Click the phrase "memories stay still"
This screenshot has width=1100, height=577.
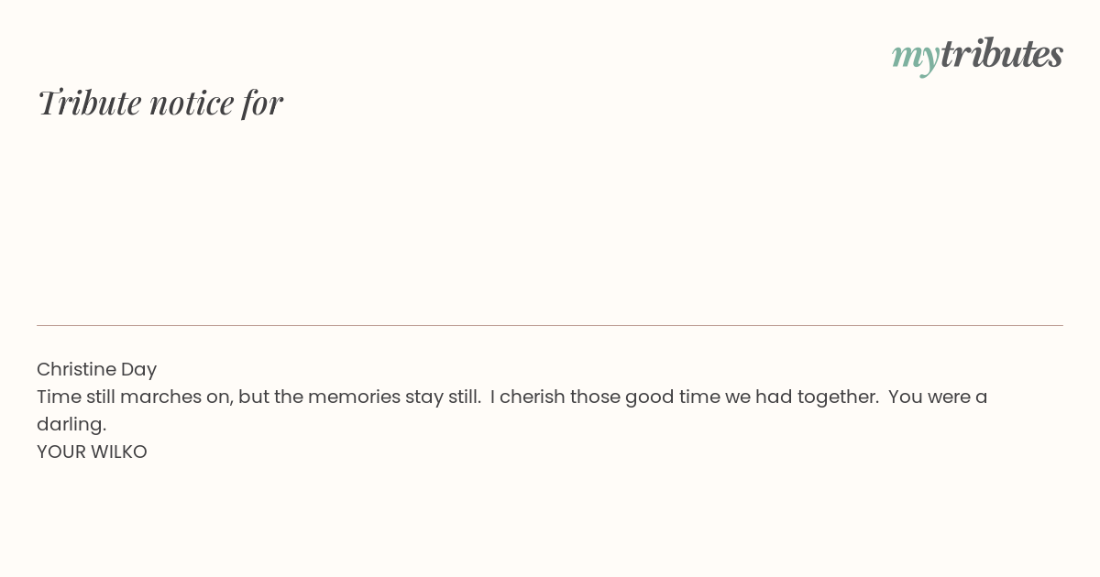pyautogui.click(x=394, y=397)
